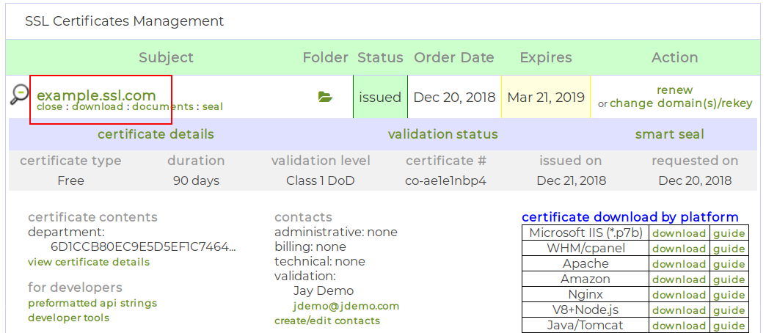This screenshot has width=766, height=333.
Task: Open the green folder icon
Action: (325, 97)
